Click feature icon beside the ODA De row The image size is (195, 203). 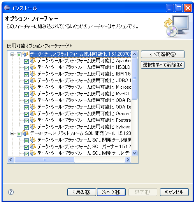tap(33, 107)
